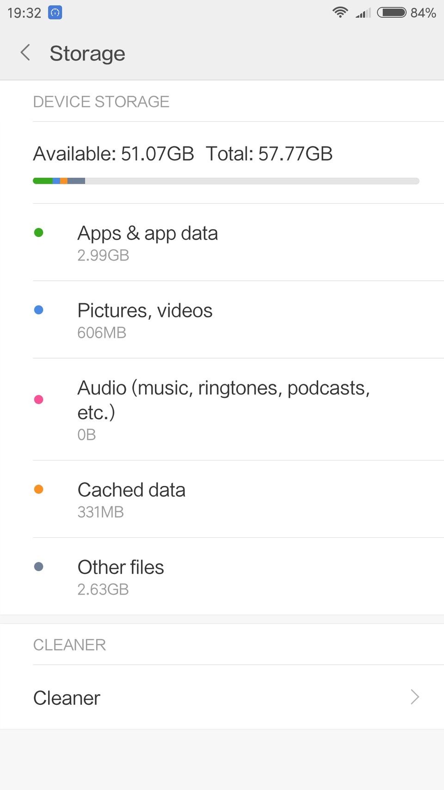Tap the Available storage text
Viewport: 444px width, 790px height.
pyautogui.click(x=114, y=154)
